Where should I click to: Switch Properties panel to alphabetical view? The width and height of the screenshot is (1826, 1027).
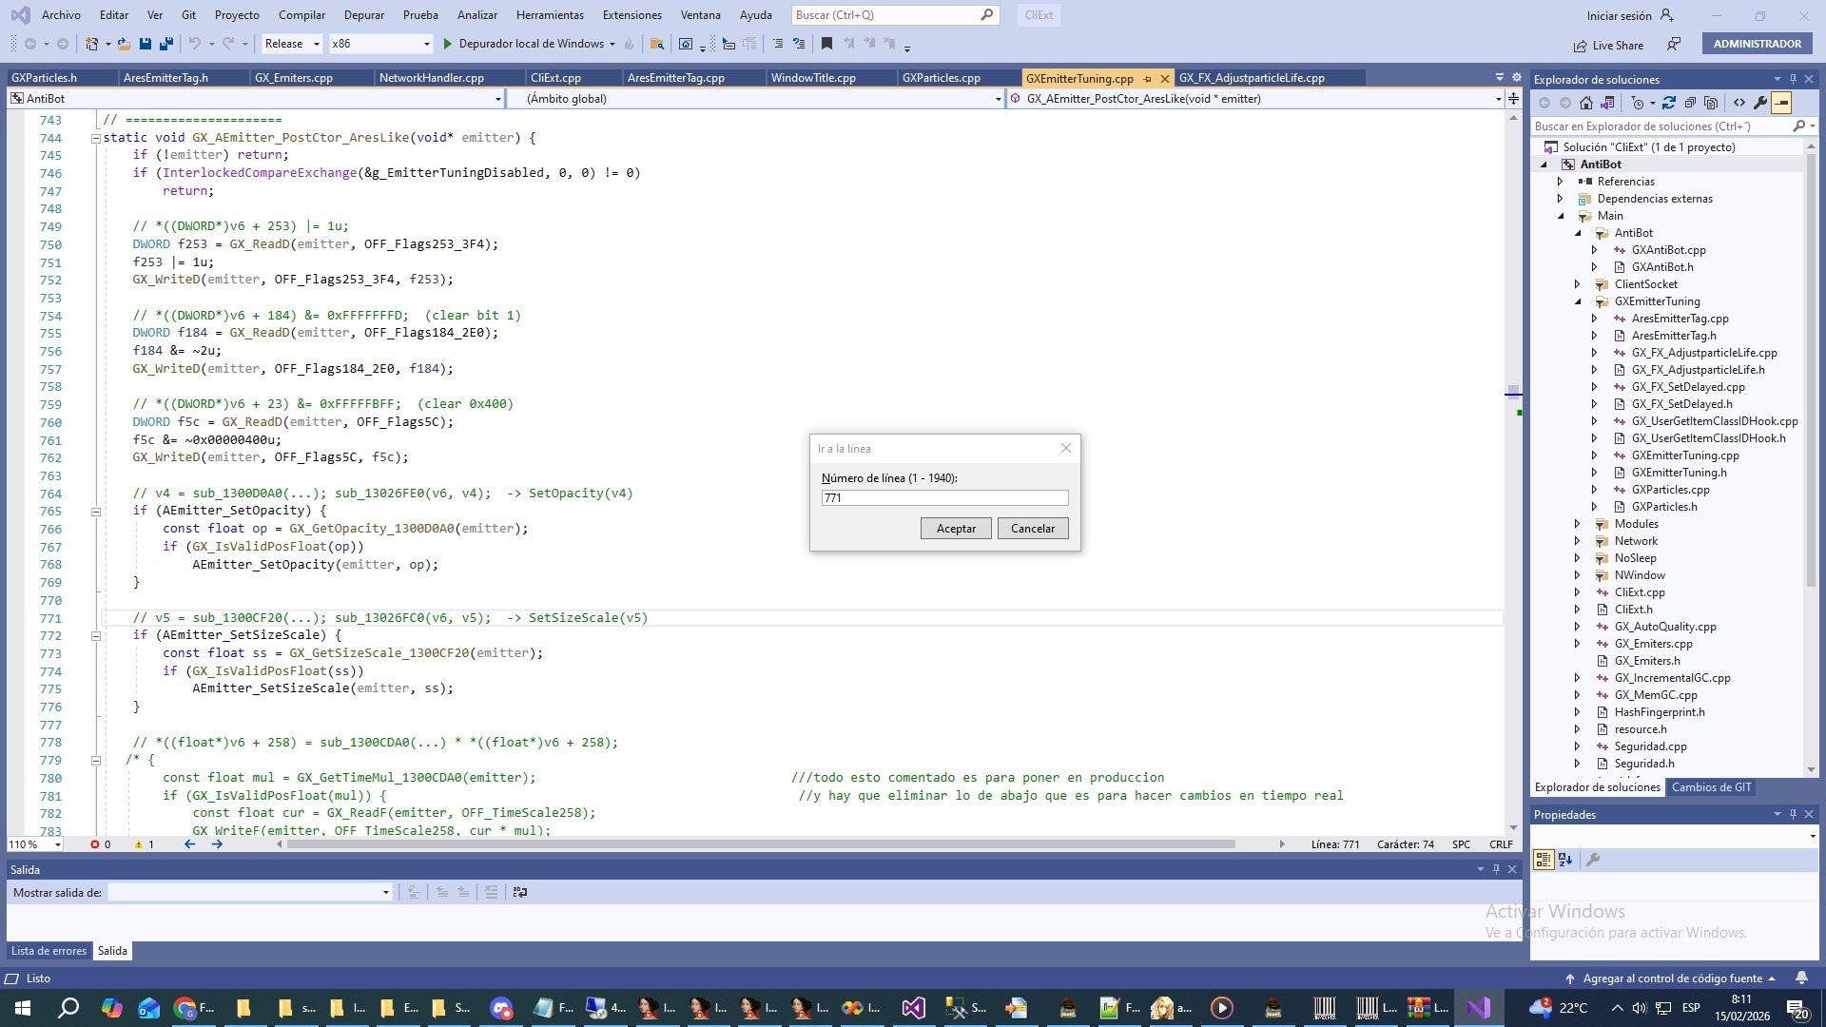coord(1565,860)
